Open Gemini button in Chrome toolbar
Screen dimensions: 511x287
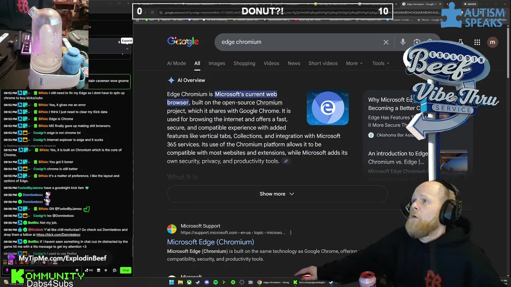[x=469, y=4]
